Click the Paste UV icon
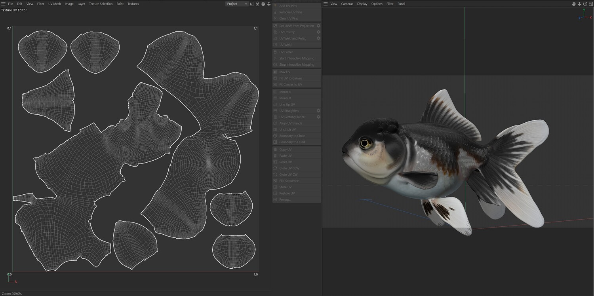 click(x=275, y=156)
